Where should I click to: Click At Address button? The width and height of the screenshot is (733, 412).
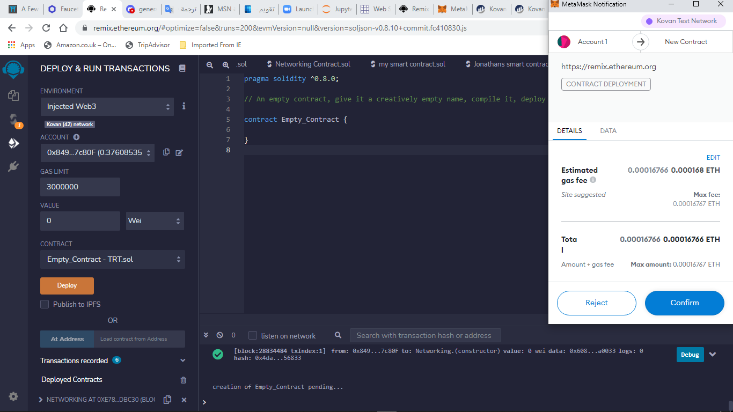[x=67, y=339]
